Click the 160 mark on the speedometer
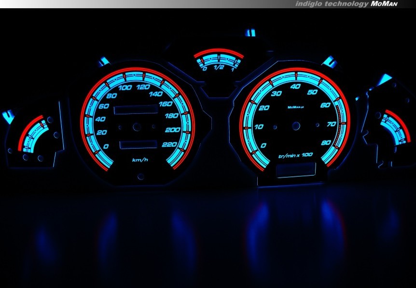This screenshot has height=288, width=416. coord(166,103)
